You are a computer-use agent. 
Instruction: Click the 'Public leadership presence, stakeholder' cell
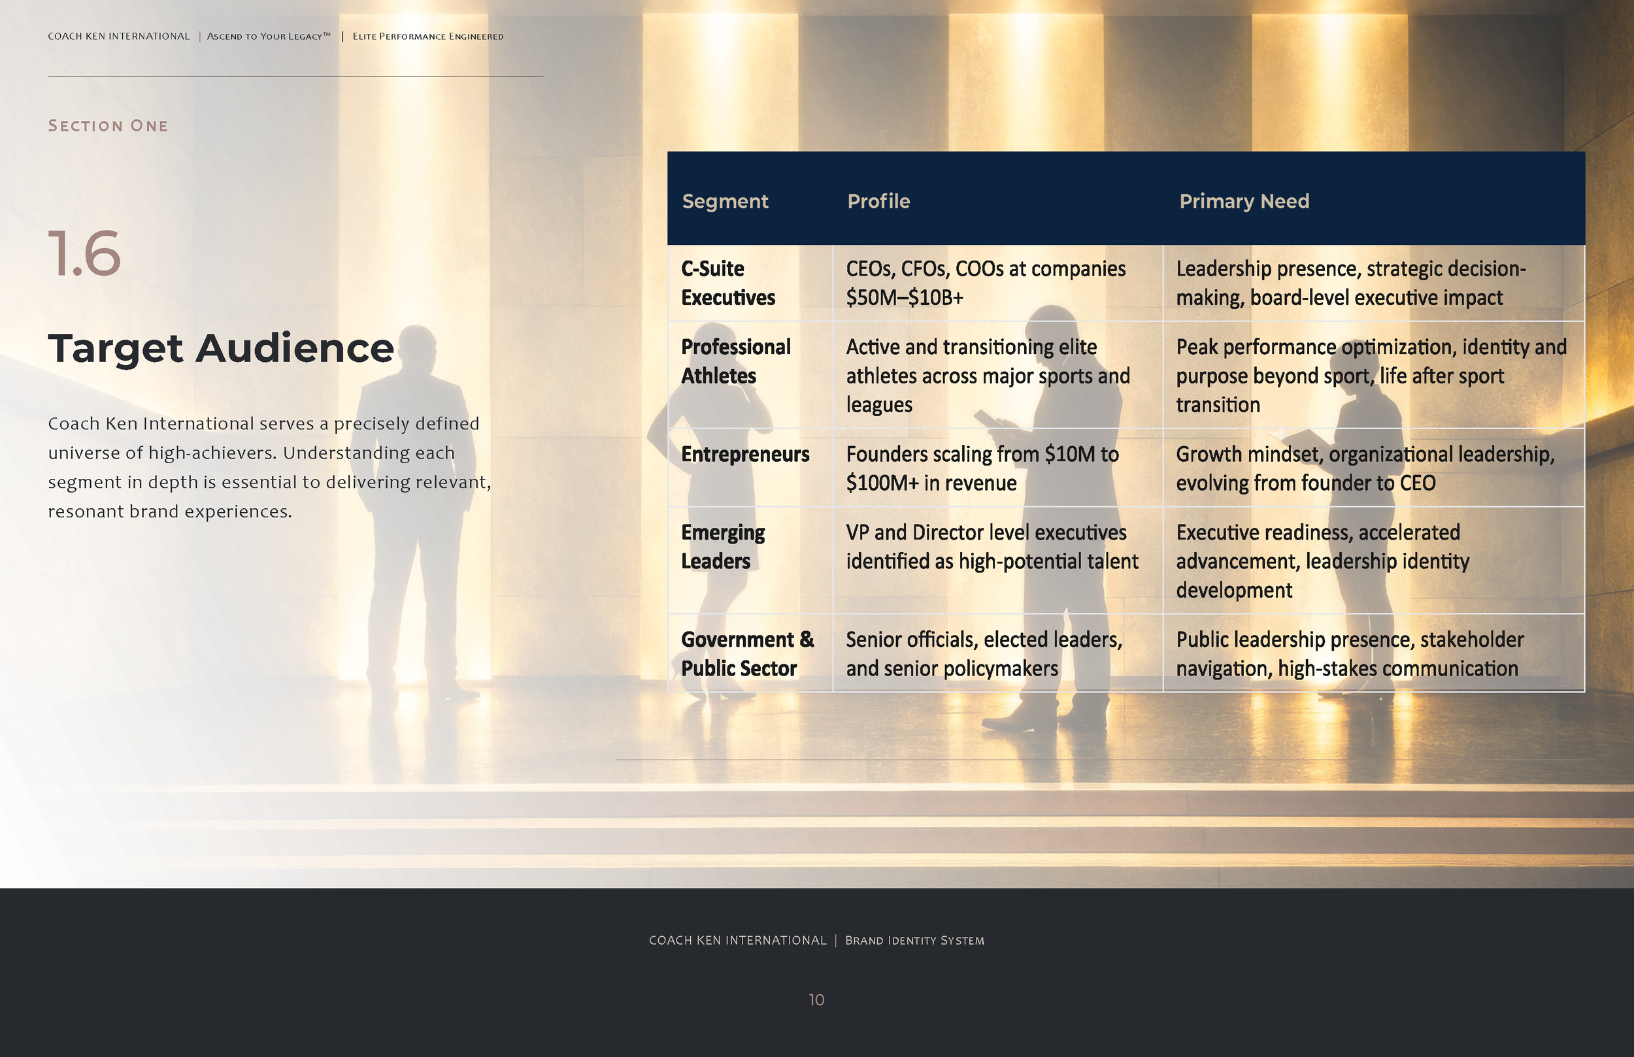coord(1374,653)
